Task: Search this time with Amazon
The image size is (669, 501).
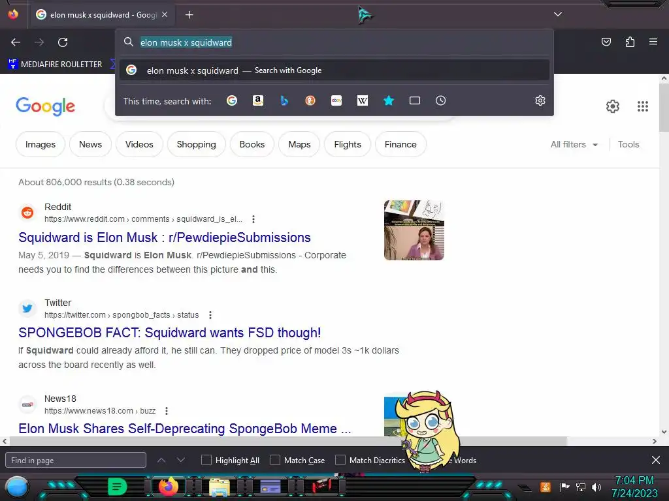Action: 257,100
